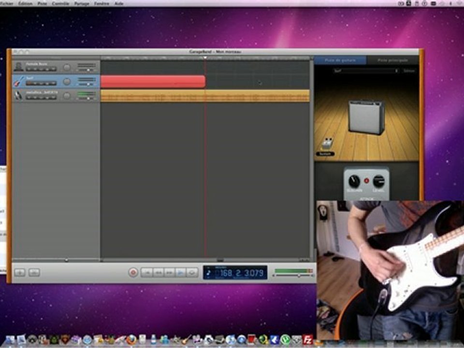464x348 pixels.
Task: Toggle the Cycle region button
Action: click(x=192, y=272)
